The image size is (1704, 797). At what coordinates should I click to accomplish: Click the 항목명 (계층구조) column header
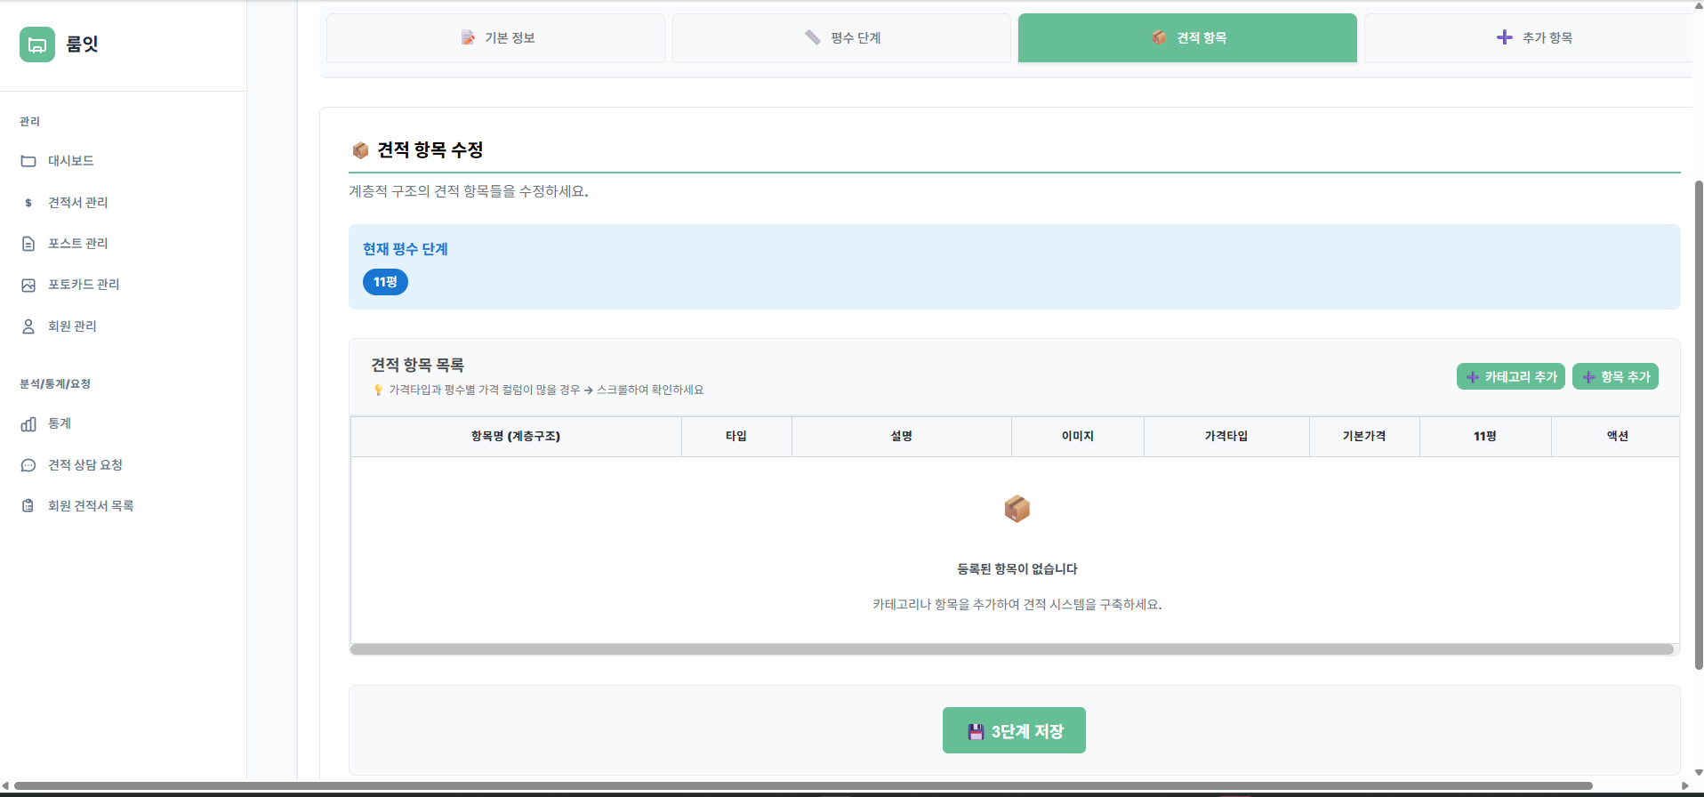[516, 437]
